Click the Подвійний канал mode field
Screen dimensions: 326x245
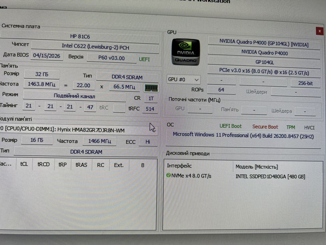[x=74, y=96]
